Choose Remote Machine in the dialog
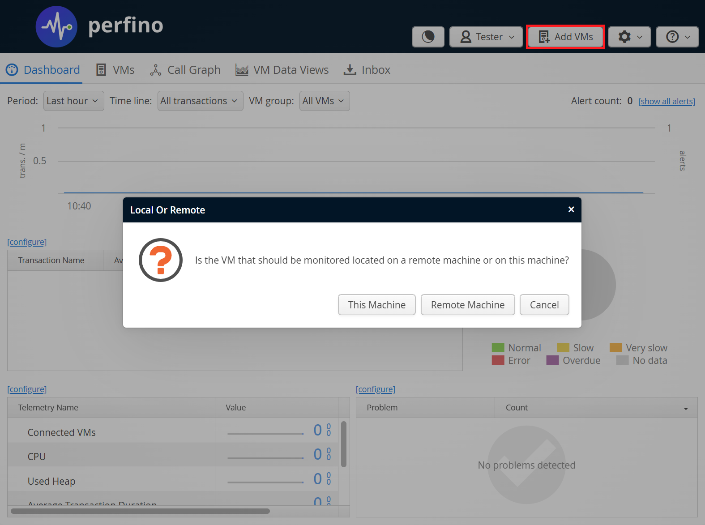The image size is (705, 525). [467, 305]
